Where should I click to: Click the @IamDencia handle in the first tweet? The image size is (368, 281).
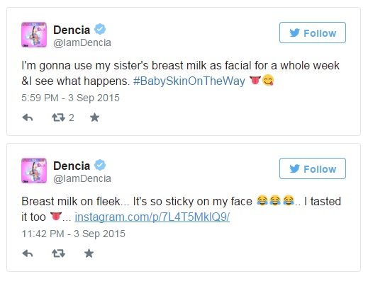pos(82,43)
